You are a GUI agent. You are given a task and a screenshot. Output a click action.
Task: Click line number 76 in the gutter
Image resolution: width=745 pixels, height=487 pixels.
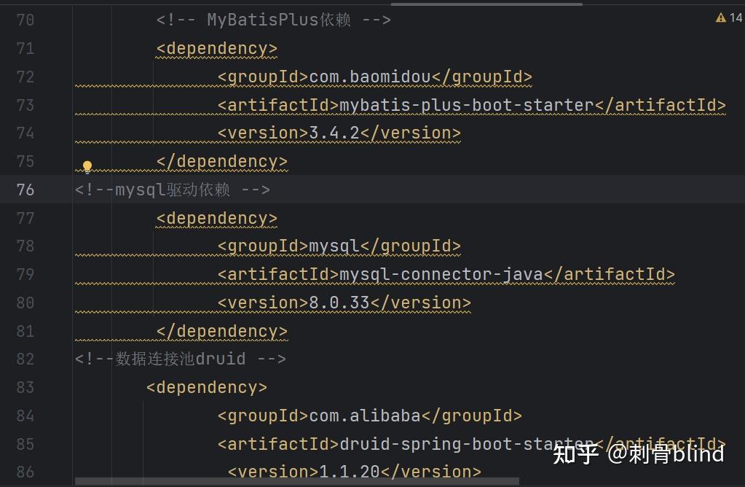pos(25,190)
